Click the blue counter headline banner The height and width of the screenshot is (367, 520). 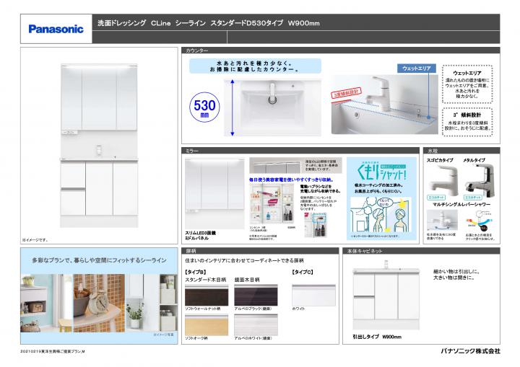255,66
